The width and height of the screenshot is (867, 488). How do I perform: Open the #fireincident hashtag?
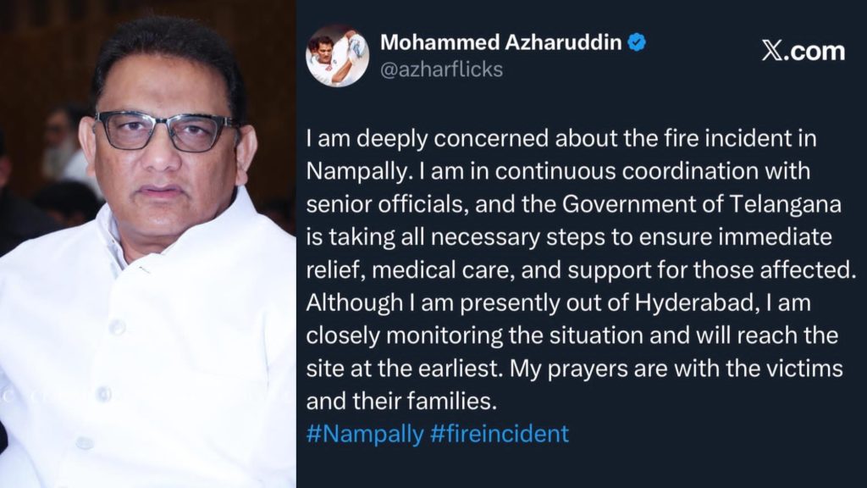coord(500,434)
